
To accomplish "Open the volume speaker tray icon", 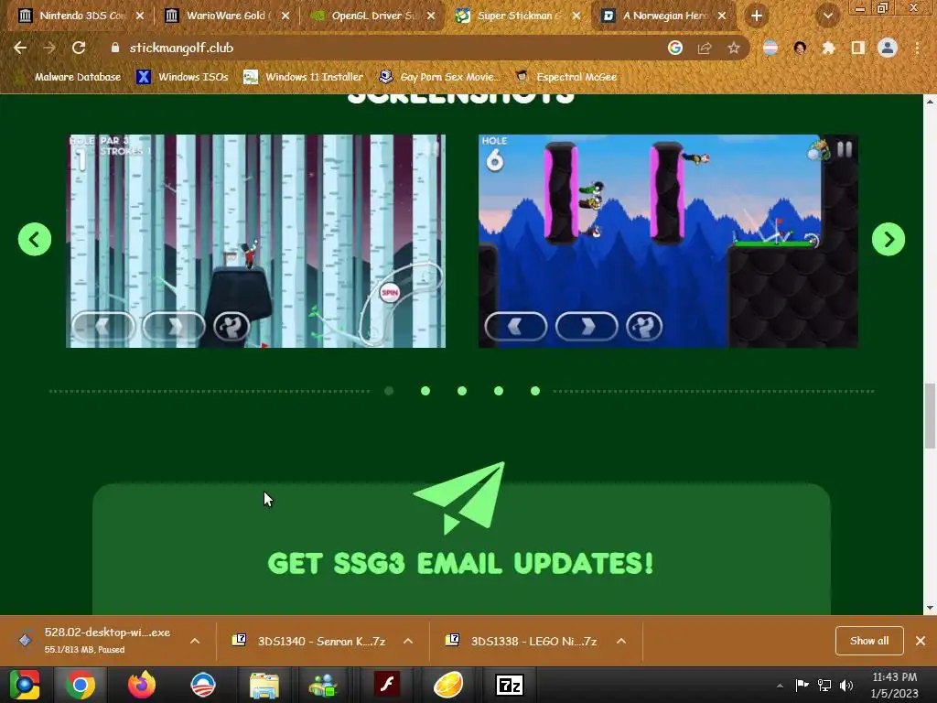I will click(x=846, y=685).
